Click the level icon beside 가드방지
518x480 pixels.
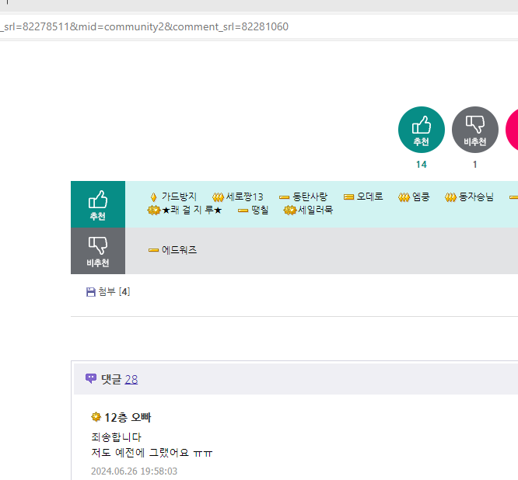153,197
